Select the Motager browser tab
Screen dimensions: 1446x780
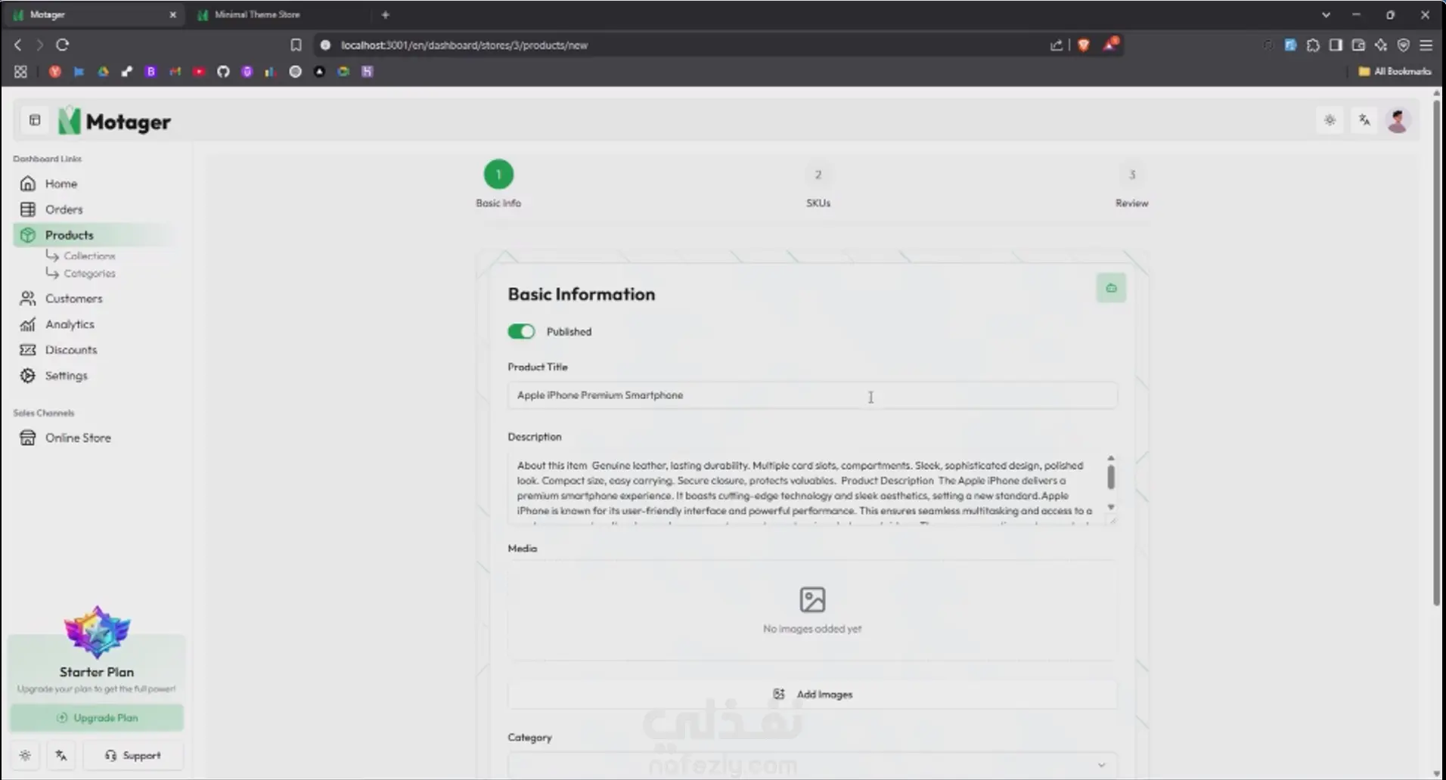(x=95, y=15)
